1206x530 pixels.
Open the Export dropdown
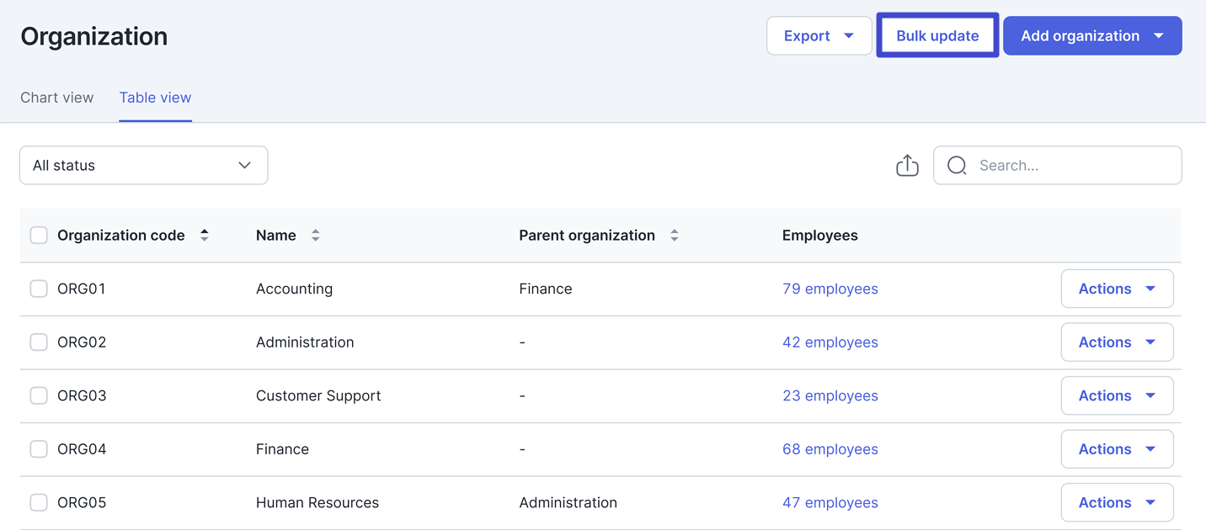[x=819, y=36]
